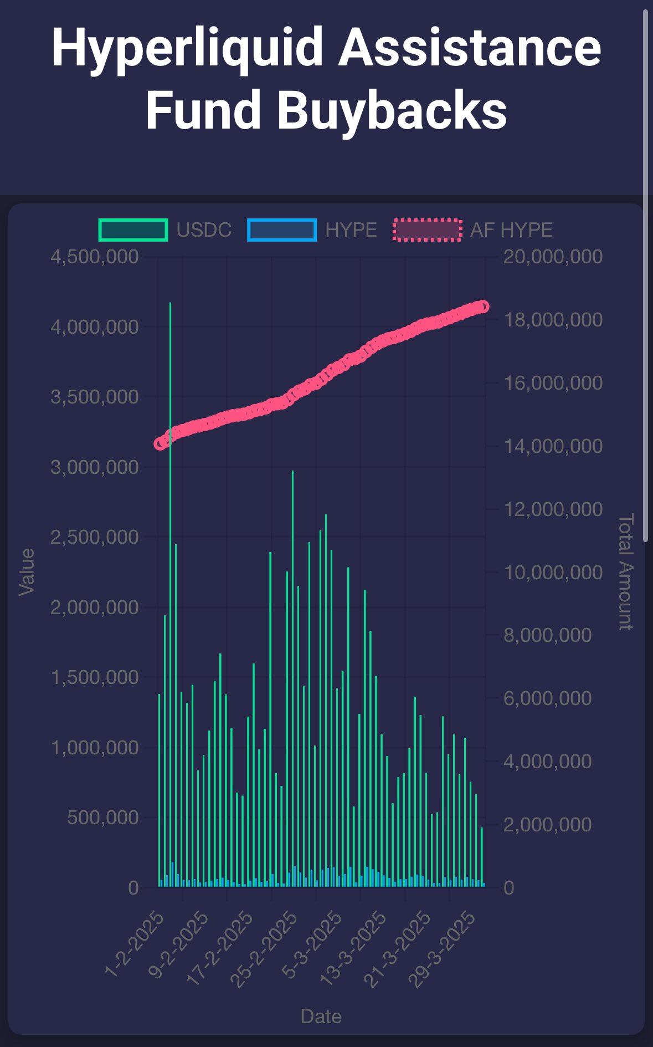
Task: Click the 2,500,000 left axis value
Action: coord(94,537)
